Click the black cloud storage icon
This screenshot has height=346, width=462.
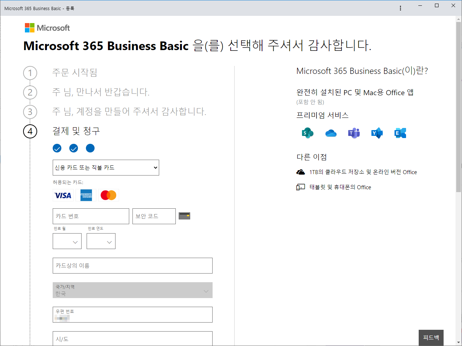pyautogui.click(x=301, y=172)
